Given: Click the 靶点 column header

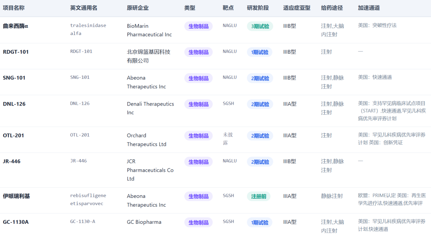Looking at the screenshot, I should (x=228, y=8).
